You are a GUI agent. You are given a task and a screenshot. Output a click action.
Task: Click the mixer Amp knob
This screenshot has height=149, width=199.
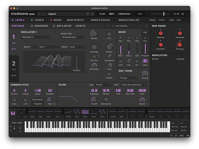(x=145, y=61)
